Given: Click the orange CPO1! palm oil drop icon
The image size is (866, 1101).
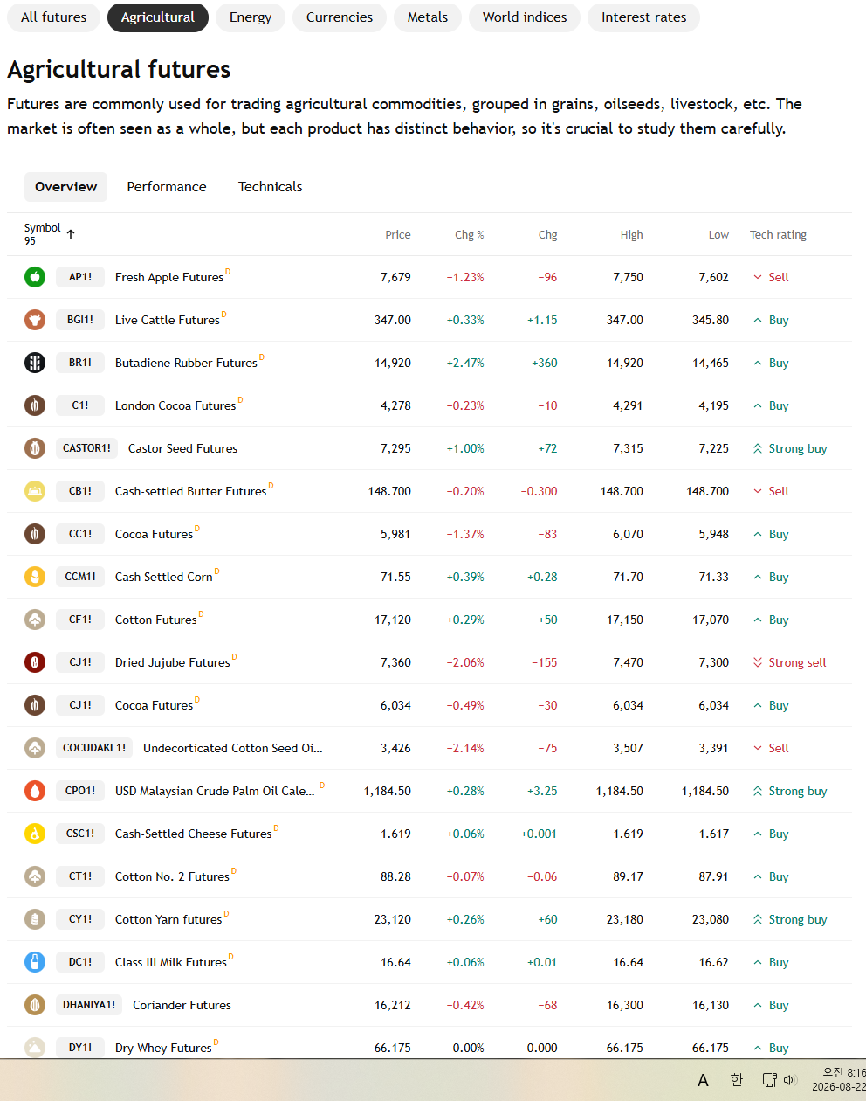Looking at the screenshot, I should click(35, 791).
